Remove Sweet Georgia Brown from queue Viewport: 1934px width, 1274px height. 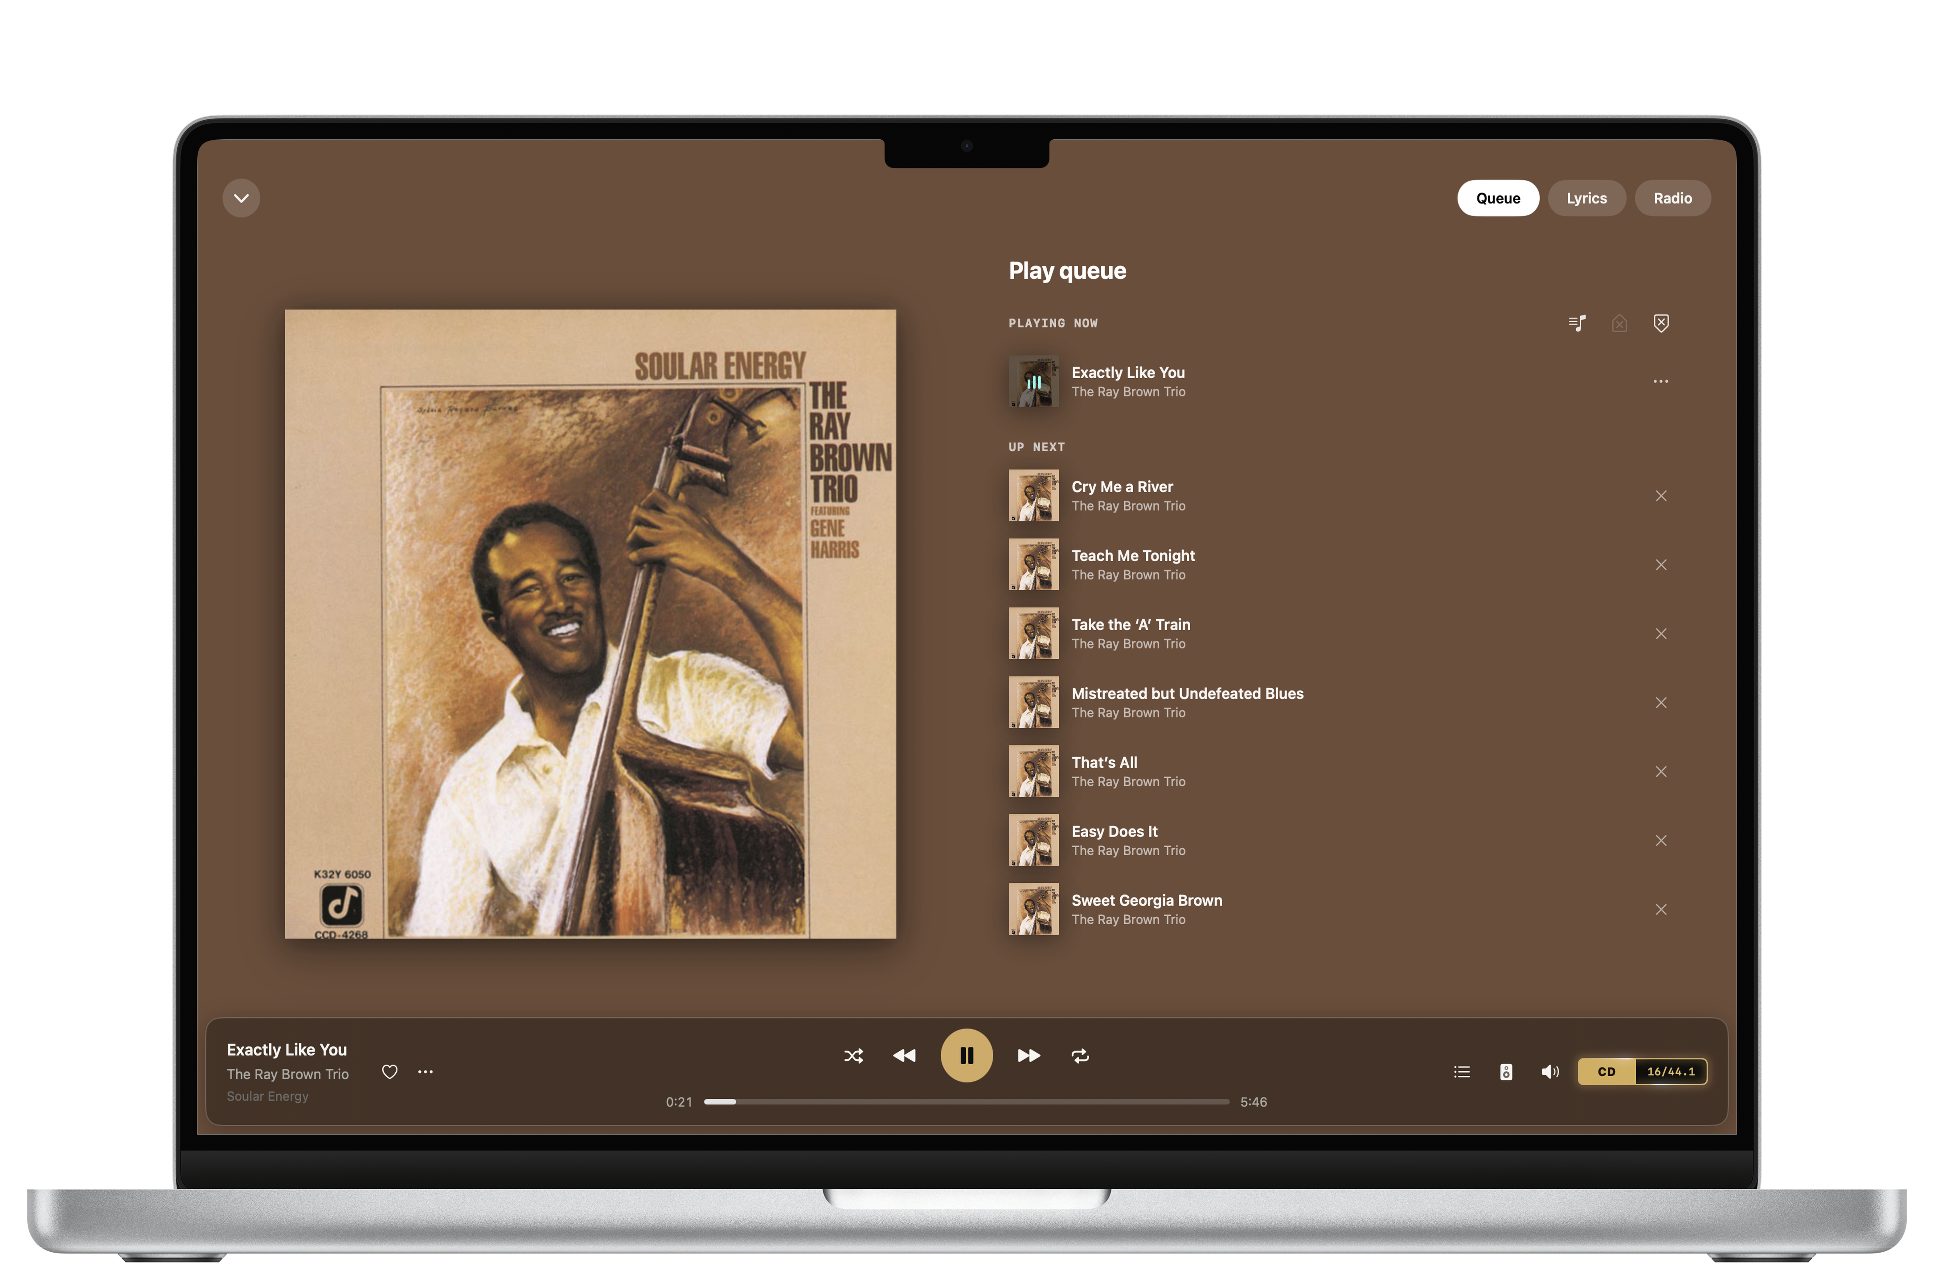coord(1661,910)
